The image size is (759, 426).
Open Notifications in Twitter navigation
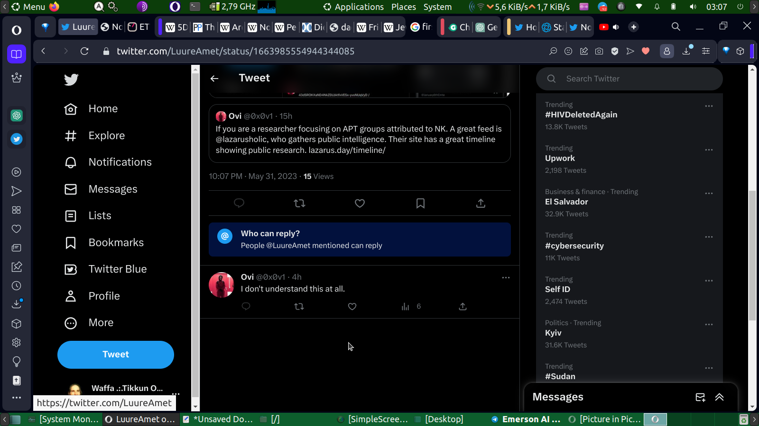pyautogui.click(x=108, y=162)
